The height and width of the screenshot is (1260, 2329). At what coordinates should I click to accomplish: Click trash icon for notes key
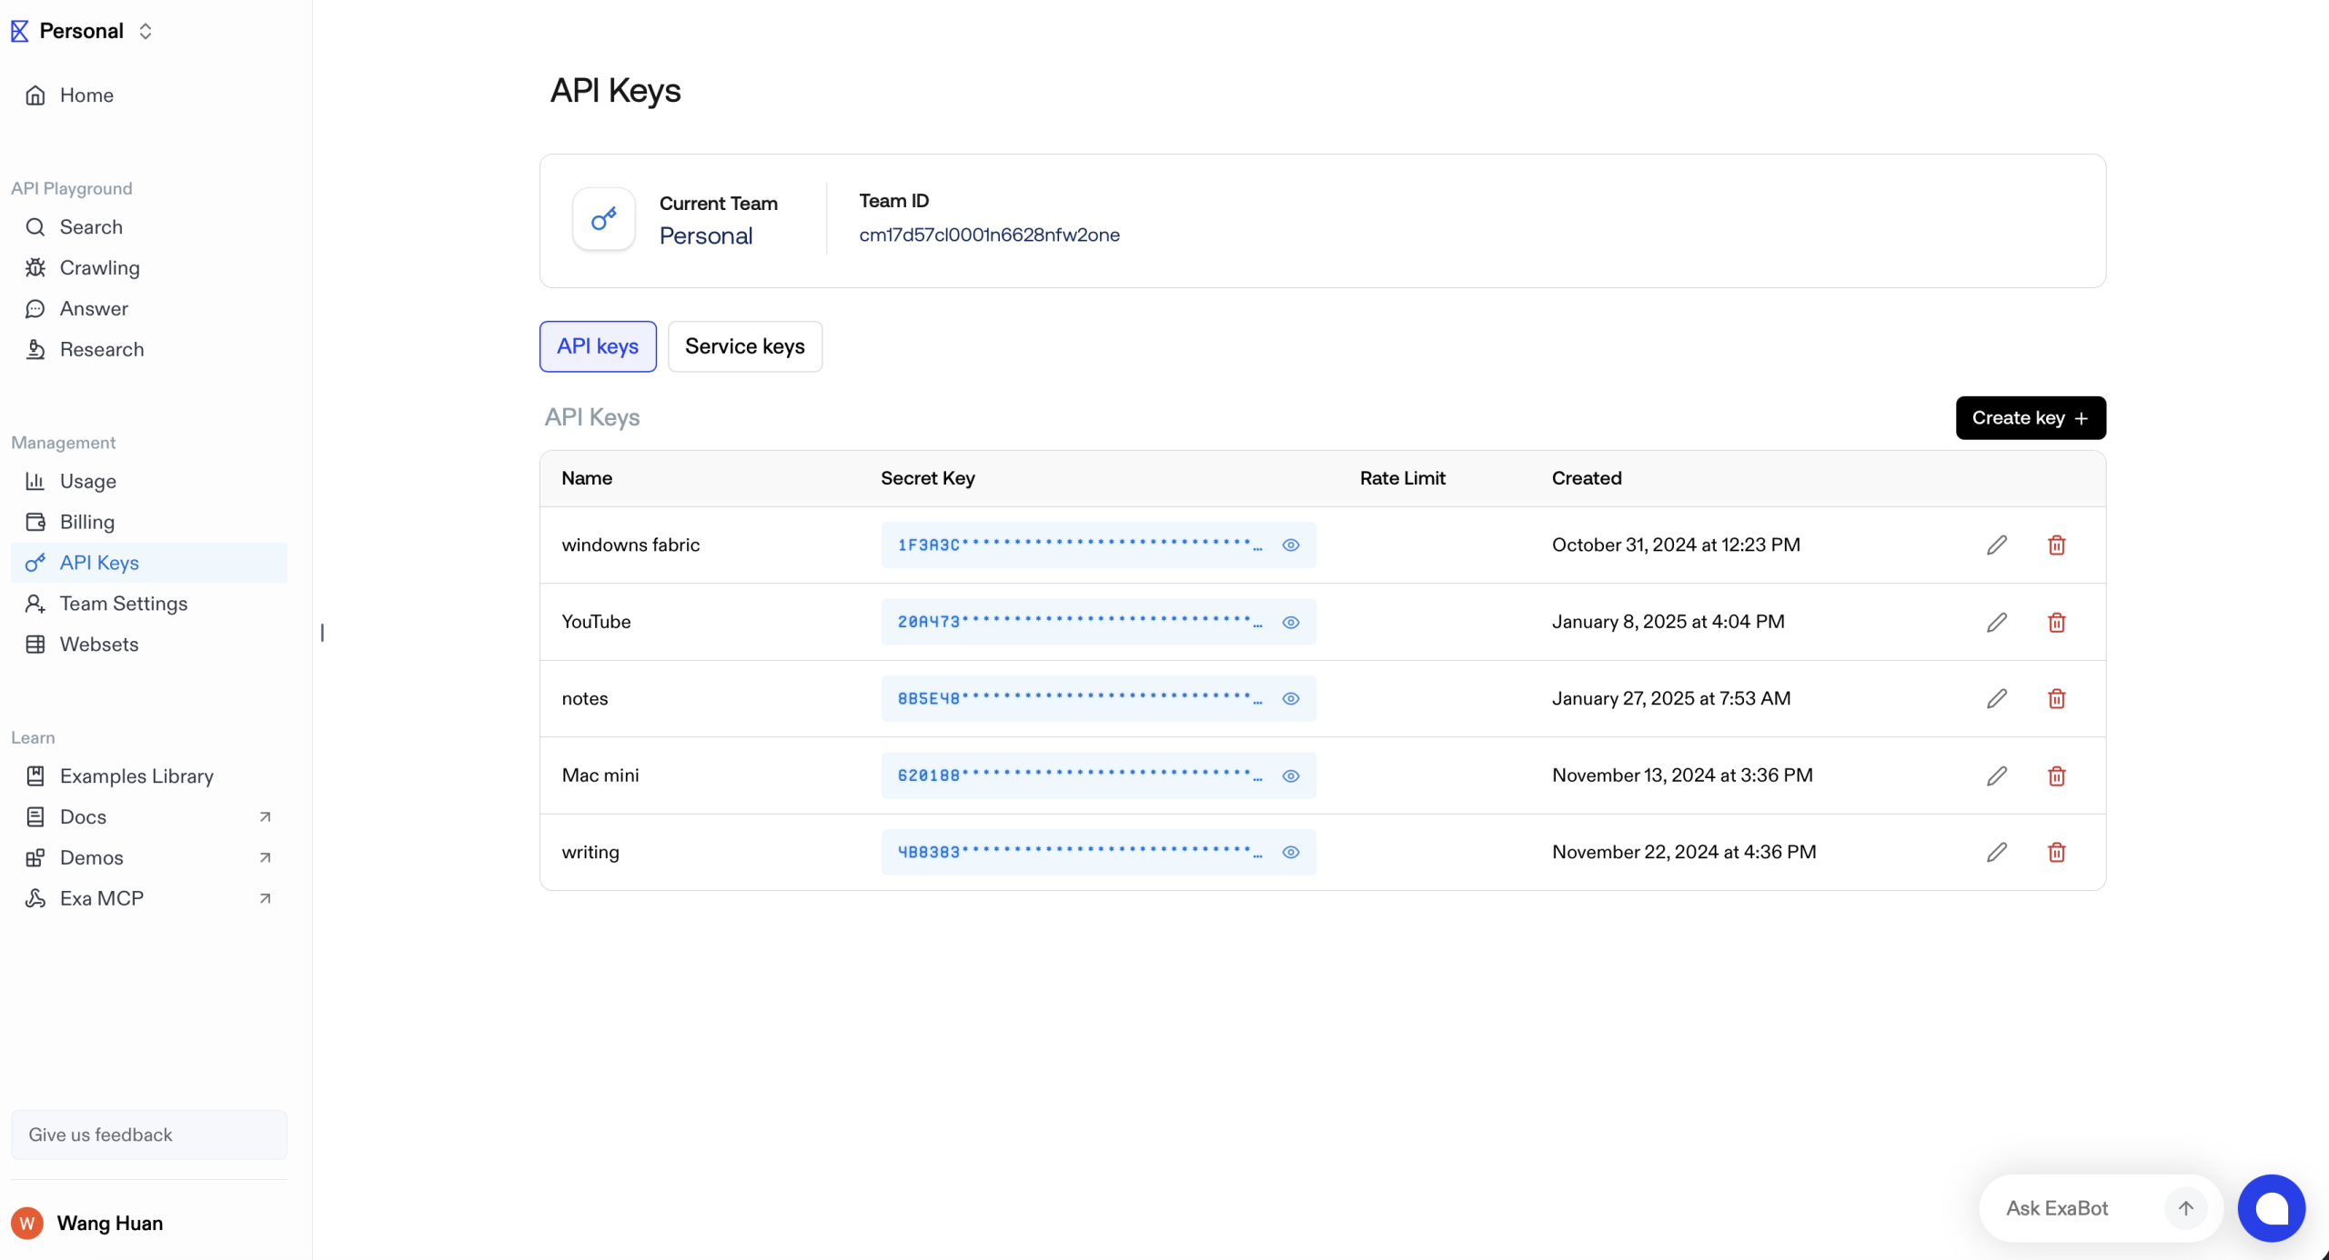[2056, 699]
